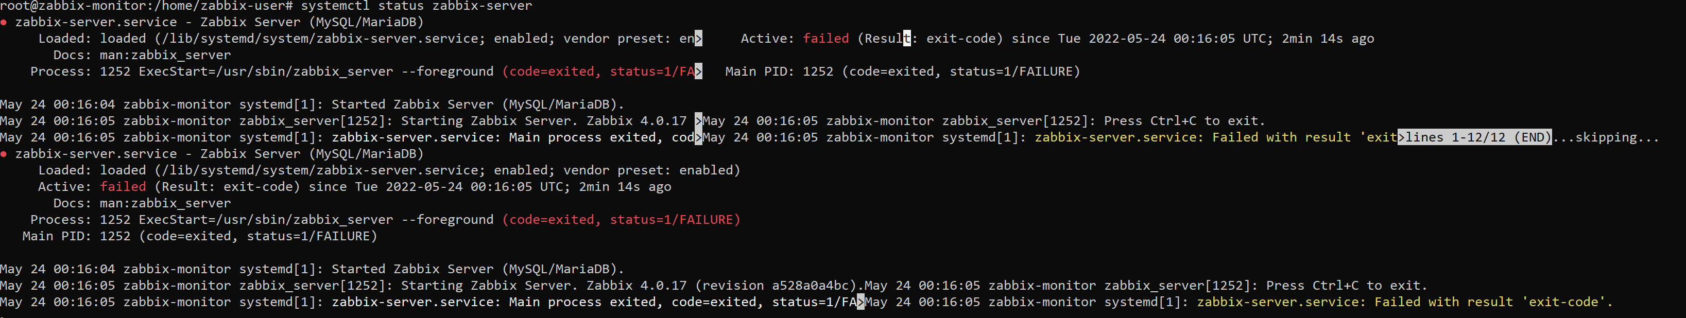1686x318 pixels.
Task: Click the "root@zabbix-monitor" shell prompt
Action: [x=73, y=6]
